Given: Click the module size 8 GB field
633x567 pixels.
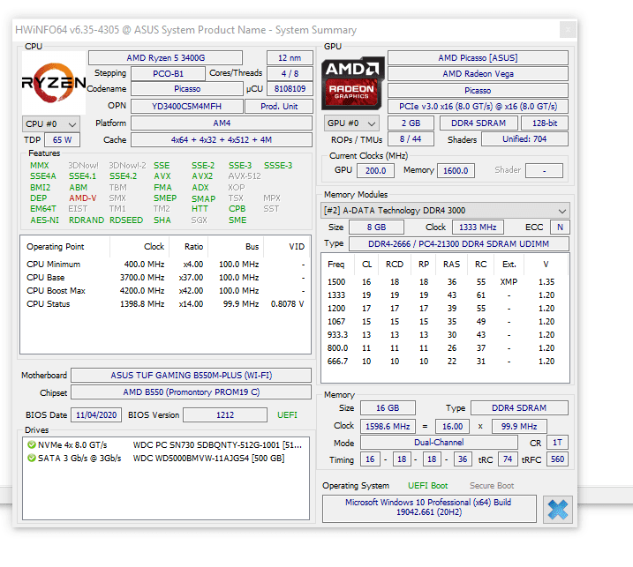Looking at the screenshot, I should pyautogui.click(x=376, y=227).
